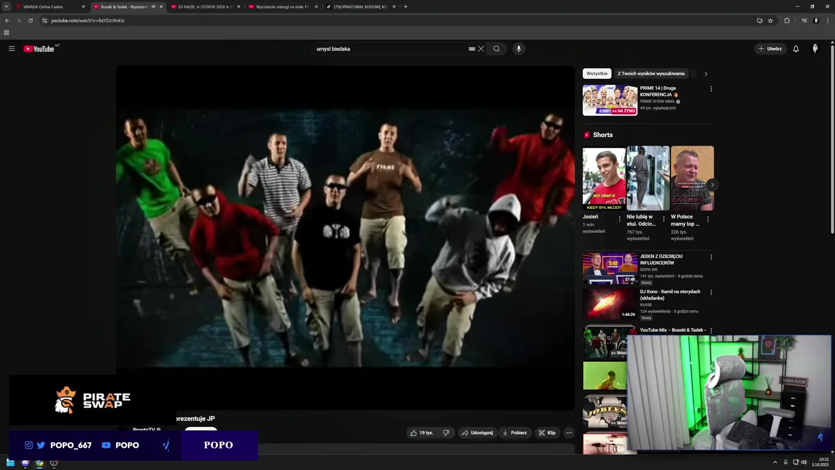Viewport: 835px width, 470px height.
Task: Switch to the VAVADA Online Casino tab
Action: coord(49,7)
